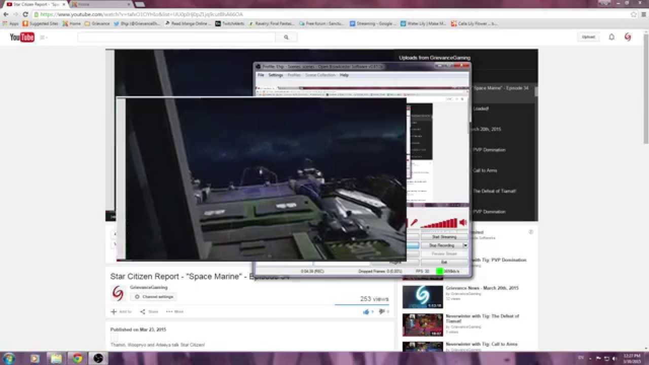
Task: Select playlist item The Defeat of Tiamat!
Action: pos(494,191)
